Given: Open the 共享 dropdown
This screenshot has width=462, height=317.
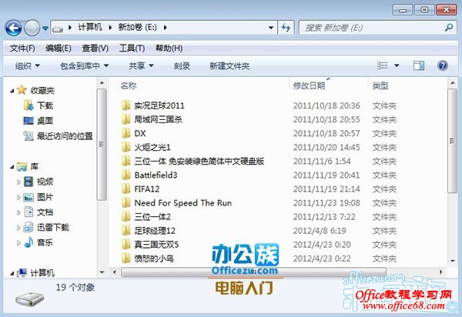Looking at the screenshot, I should coord(141,66).
